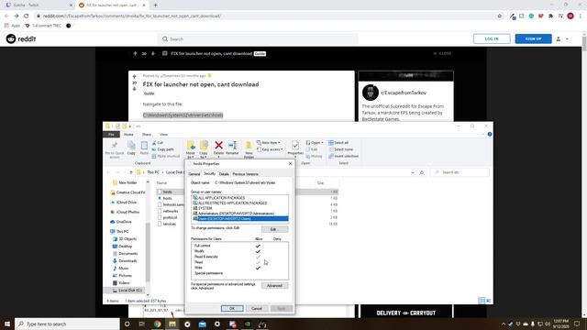Open the Easy access dropdown in the ribbon

click(x=270, y=149)
